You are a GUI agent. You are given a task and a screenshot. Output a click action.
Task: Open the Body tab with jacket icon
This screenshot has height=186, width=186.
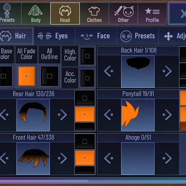pyautogui.click(x=36, y=14)
